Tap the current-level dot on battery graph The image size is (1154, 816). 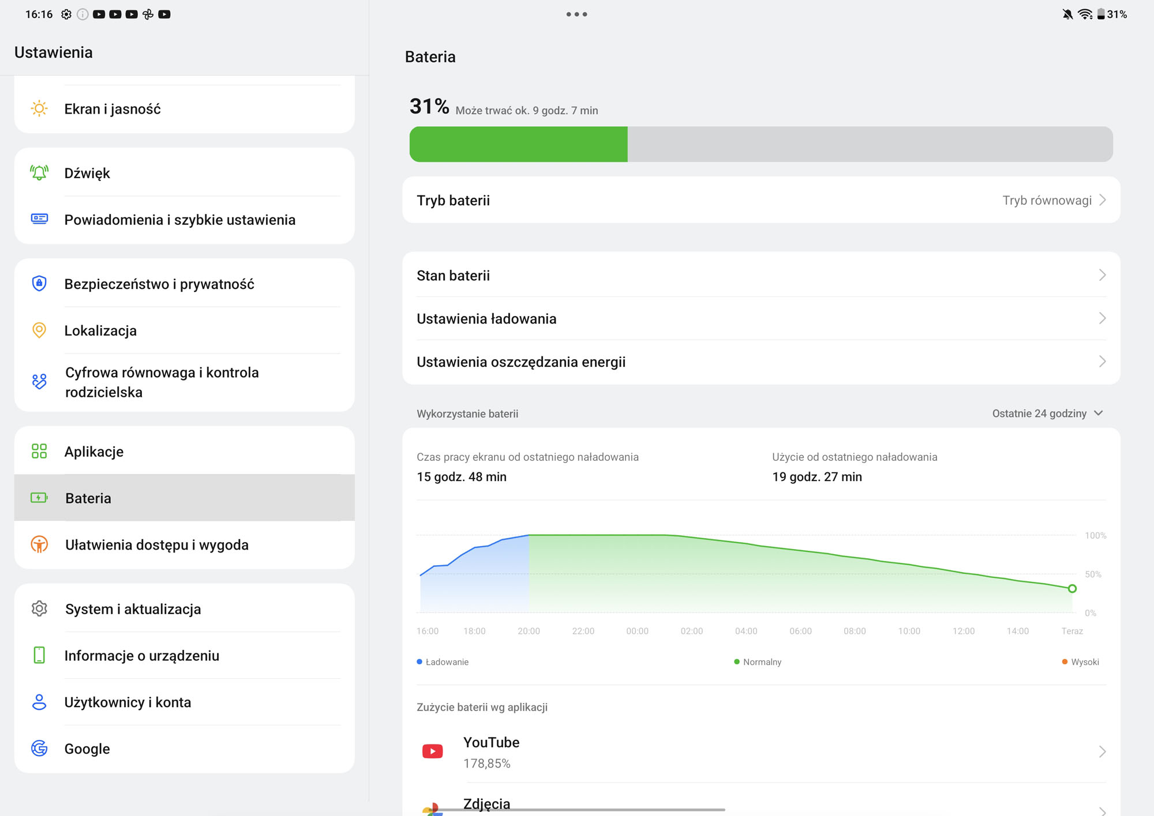coord(1072,588)
